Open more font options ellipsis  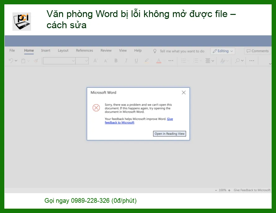(x=171, y=61)
